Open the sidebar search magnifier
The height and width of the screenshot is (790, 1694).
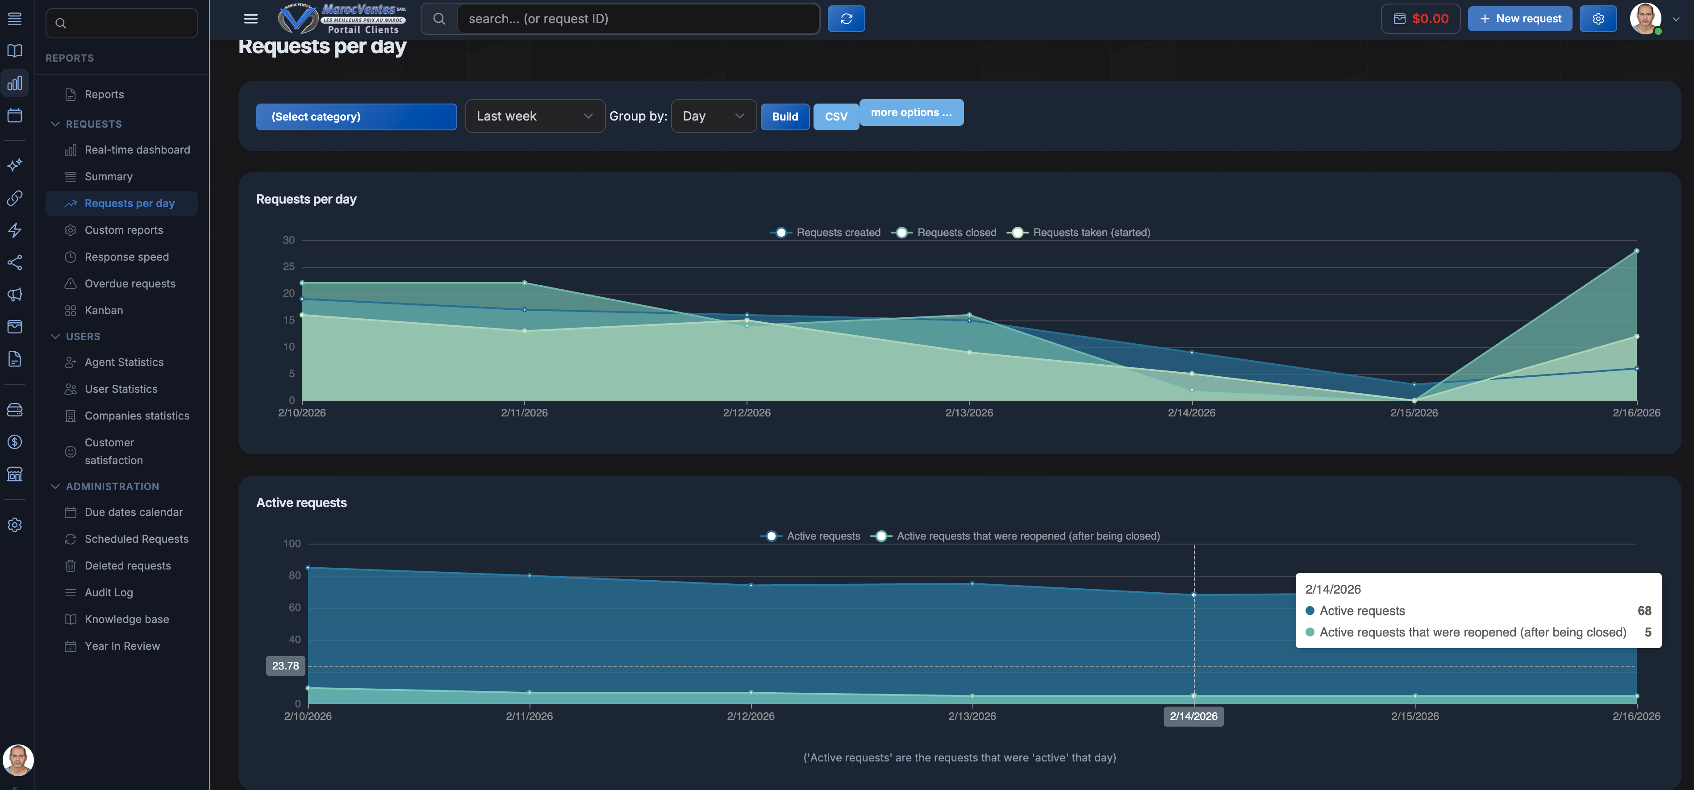[61, 22]
